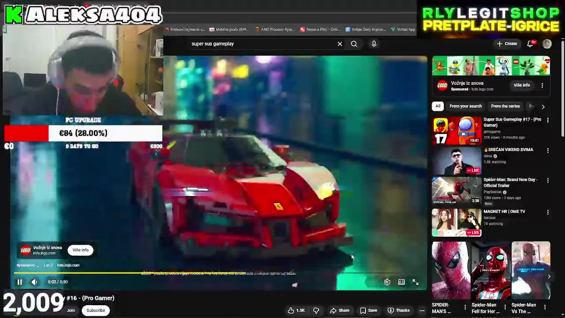The height and width of the screenshot is (318, 565).
Task: Click 'Više info' button in sidebar ad
Action: [x=522, y=85]
